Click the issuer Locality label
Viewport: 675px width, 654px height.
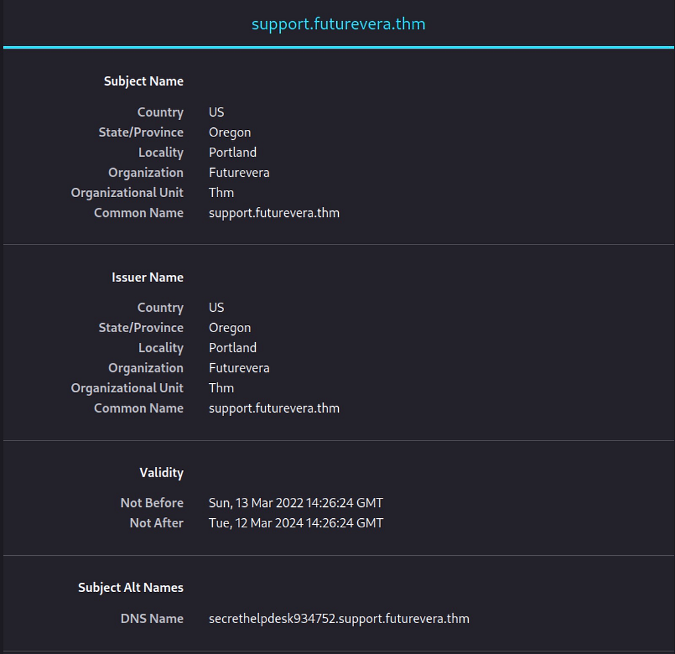point(161,348)
